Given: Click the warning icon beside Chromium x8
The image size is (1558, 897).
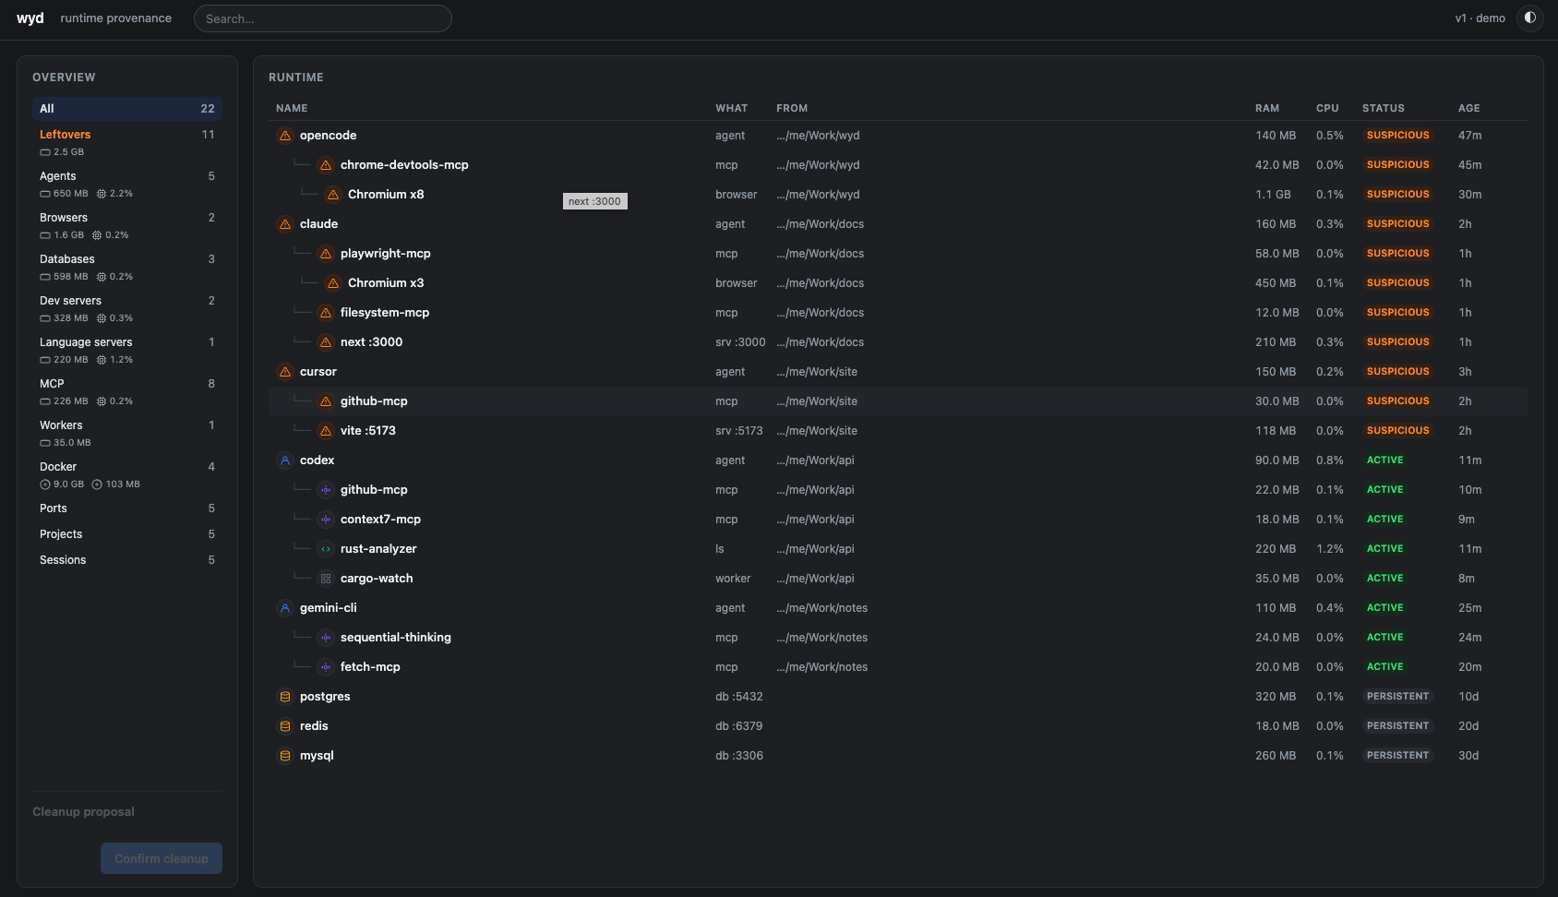Looking at the screenshot, I should pos(333,195).
